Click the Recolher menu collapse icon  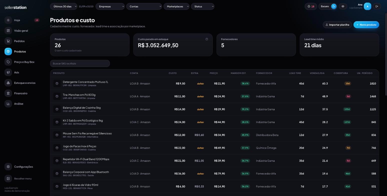[8, 179]
